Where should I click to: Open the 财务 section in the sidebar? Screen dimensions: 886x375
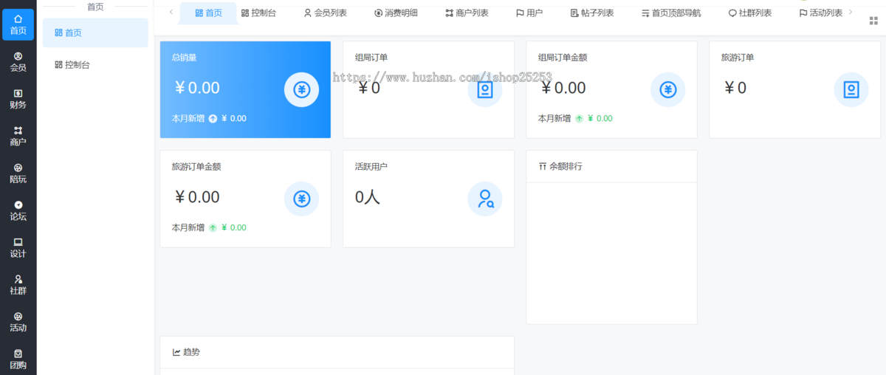[18, 99]
